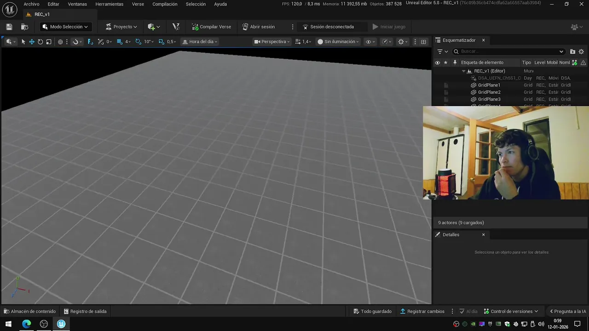Collapse REC_v1 (Editor) tree node
Viewport: 589px width, 331px height.
coord(463,71)
